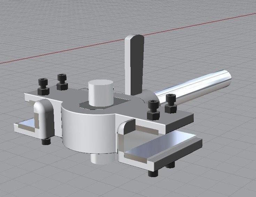Select the outermost right black top bolt

[x=171, y=104]
